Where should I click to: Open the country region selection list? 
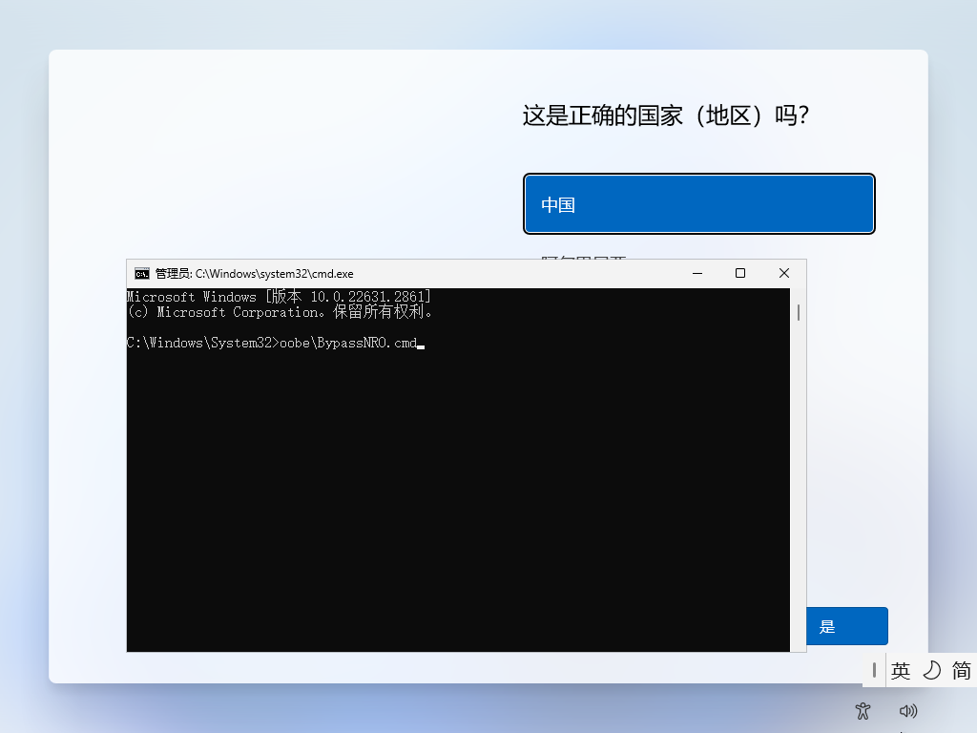[x=698, y=203]
